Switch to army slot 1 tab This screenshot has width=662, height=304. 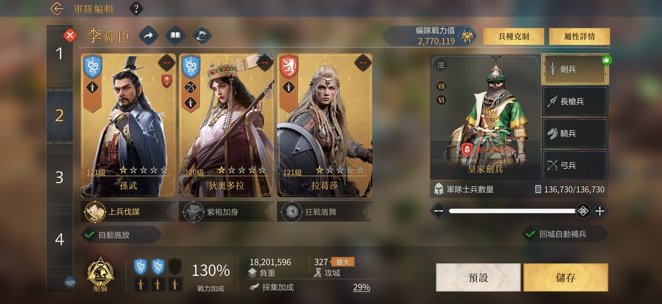(59, 53)
